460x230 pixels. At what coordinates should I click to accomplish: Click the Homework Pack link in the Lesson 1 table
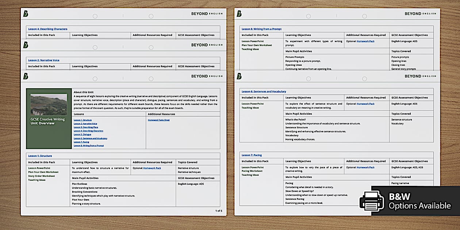(152, 168)
